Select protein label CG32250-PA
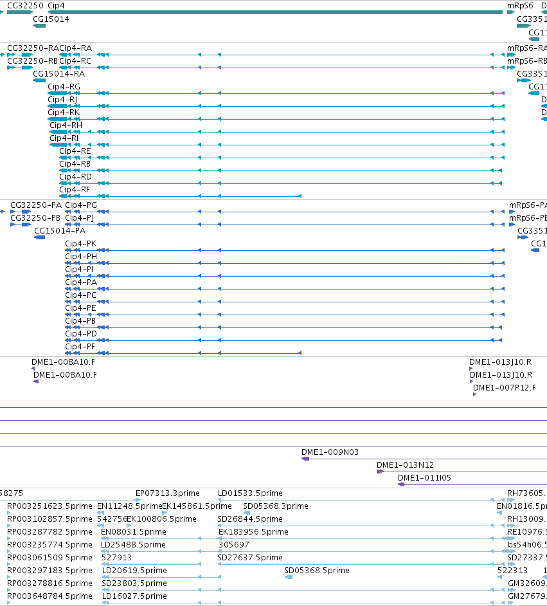Viewport: 547px width, 606px height. tap(36, 205)
